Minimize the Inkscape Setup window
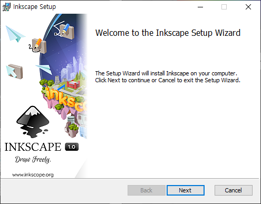This screenshot has width=261, height=204. point(200,7)
